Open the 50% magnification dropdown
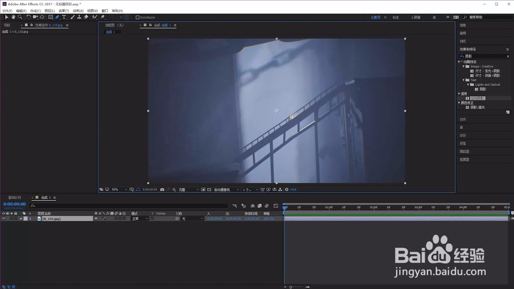This screenshot has height=289, width=514. [119, 189]
